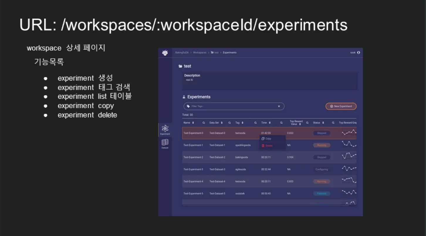
Task: Click the reward graph thumbnail for Test-Experiment-3
Action: (349, 169)
